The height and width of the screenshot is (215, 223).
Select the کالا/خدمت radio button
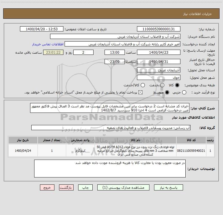tap(143, 85)
